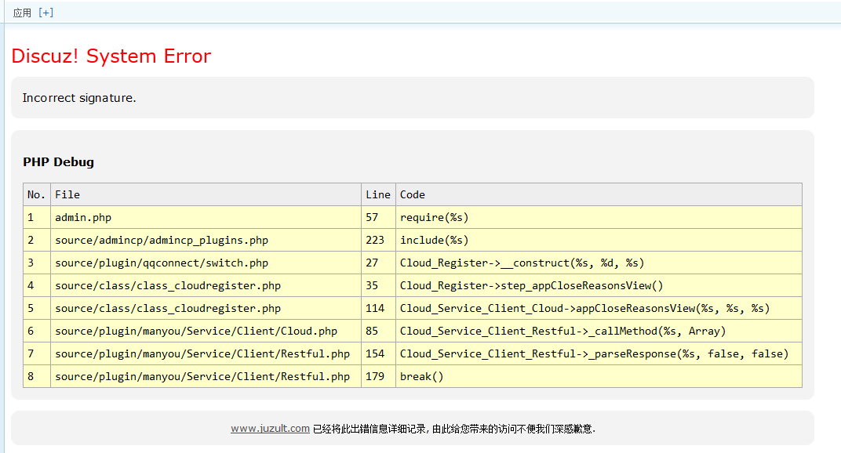The height and width of the screenshot is (453, 841).
Task: Click row number 3 cell
Action: click(x=37, y=263)
